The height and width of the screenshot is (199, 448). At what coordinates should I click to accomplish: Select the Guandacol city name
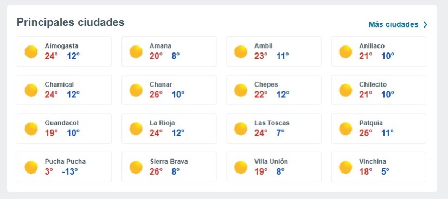pyautogui.click(x=61, y=123)
